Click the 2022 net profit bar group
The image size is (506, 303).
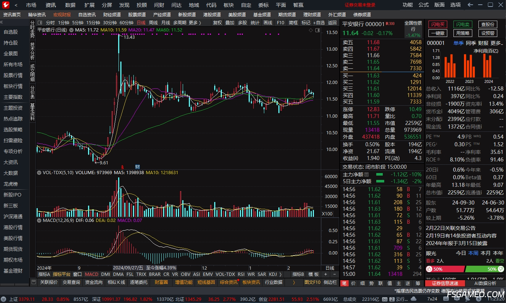[450, 66]
